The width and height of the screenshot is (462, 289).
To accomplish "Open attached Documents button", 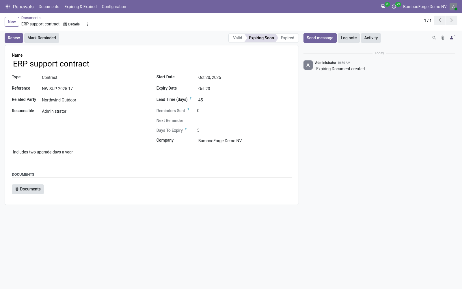I will 28,189.
